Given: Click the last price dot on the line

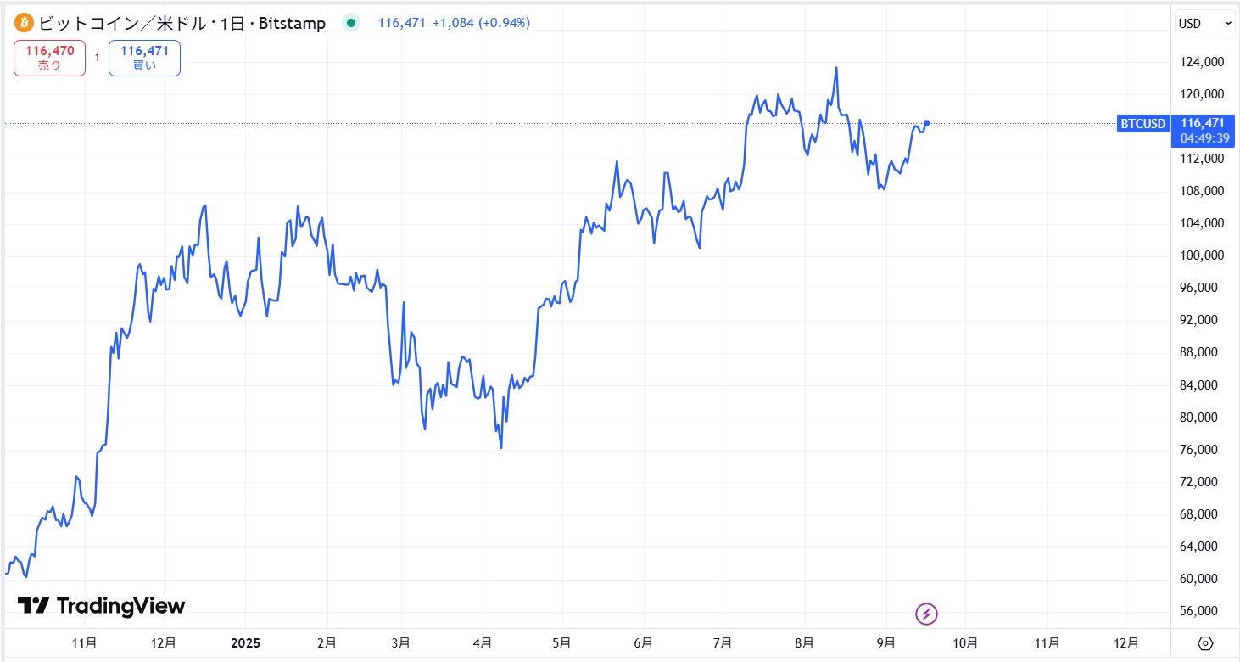Looking at the screenshot, I should pos(926,124).
